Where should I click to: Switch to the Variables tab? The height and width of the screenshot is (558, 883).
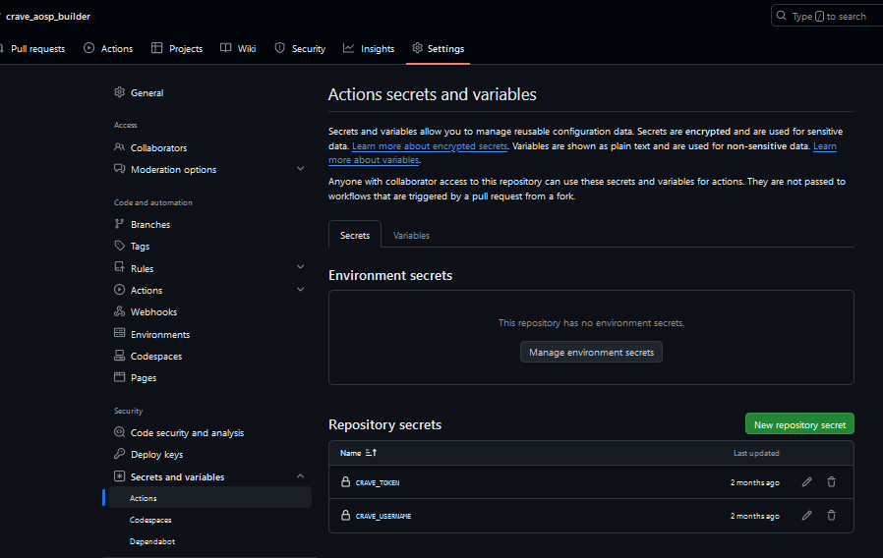(411, 235)
